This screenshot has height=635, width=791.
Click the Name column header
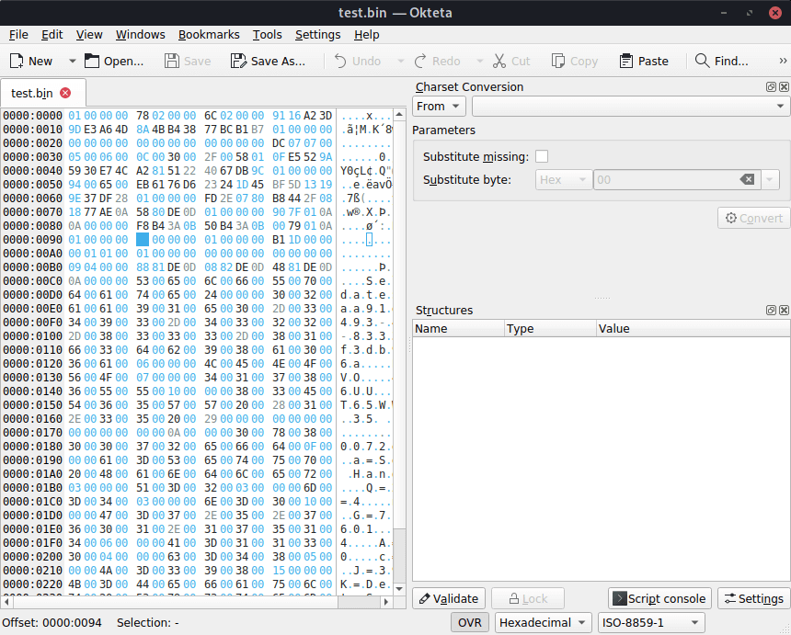[x=458, y=329]
